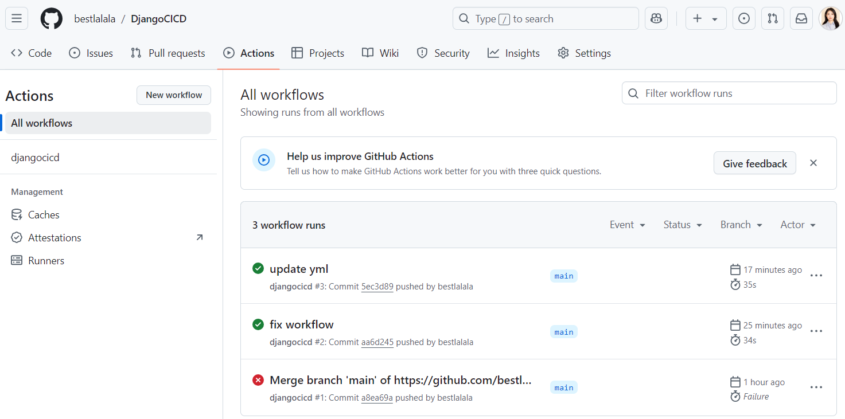
Task: Open the more options menu for update yml run
Action: tap(816, 276)
